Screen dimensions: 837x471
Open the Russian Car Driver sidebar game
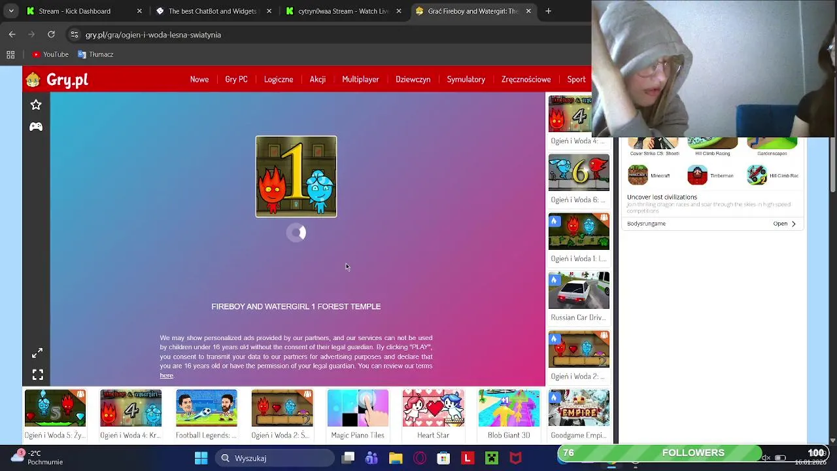pos(579,297)
